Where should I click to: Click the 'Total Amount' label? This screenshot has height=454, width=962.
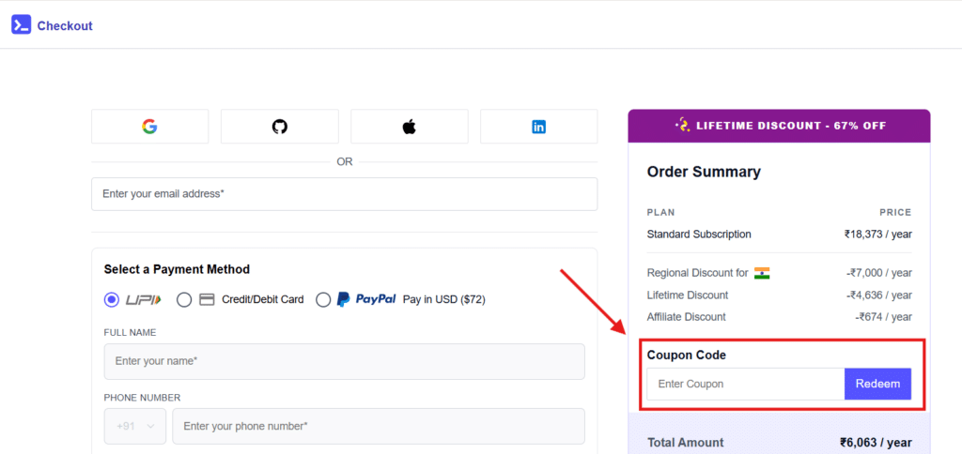tap(685, 443)
